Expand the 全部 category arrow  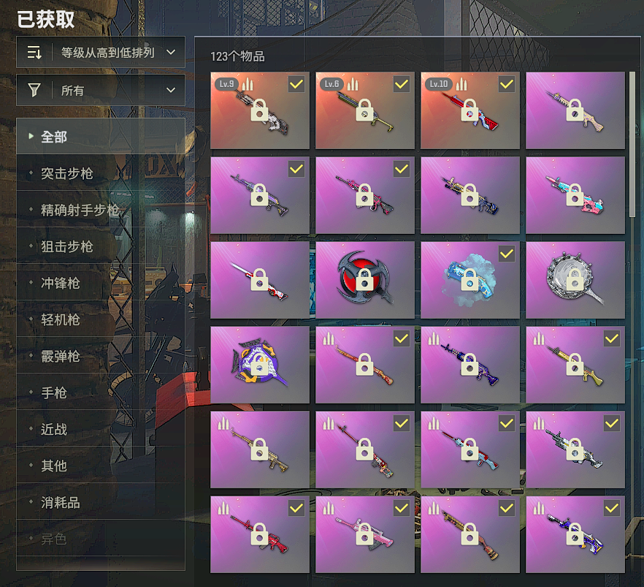31,136
